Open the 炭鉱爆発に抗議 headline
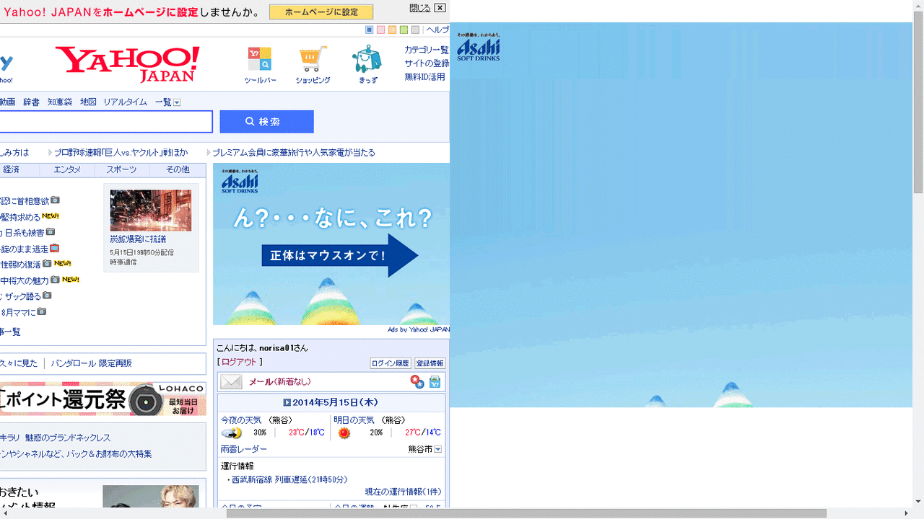 coord(138,239)
